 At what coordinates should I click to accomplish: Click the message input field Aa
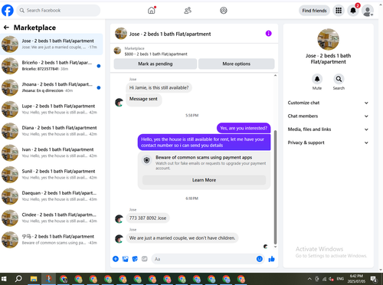click(203, 259)
